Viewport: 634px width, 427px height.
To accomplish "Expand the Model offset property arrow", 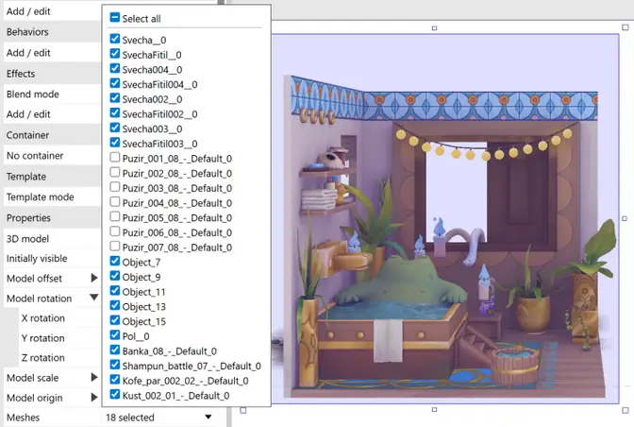I will point(94,278).
